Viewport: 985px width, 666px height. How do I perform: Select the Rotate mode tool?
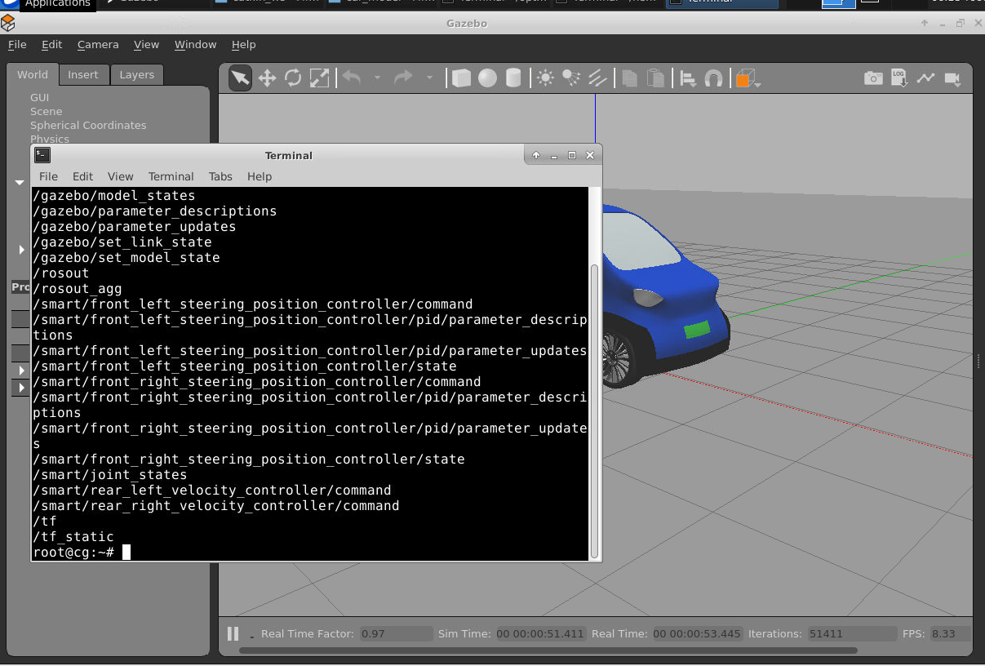[293, 78]
